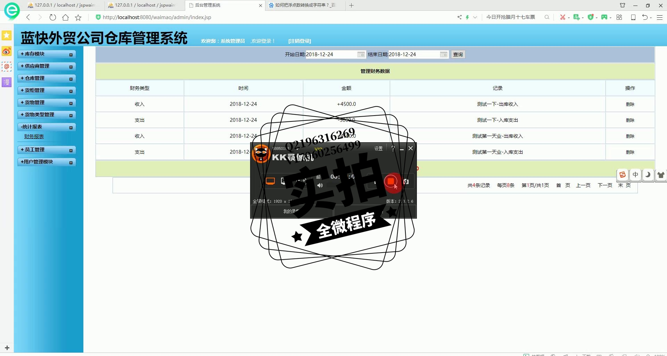This screenshot has height=356, width=667.
Task: Click the 查询 query button
Action: point(458,54)
